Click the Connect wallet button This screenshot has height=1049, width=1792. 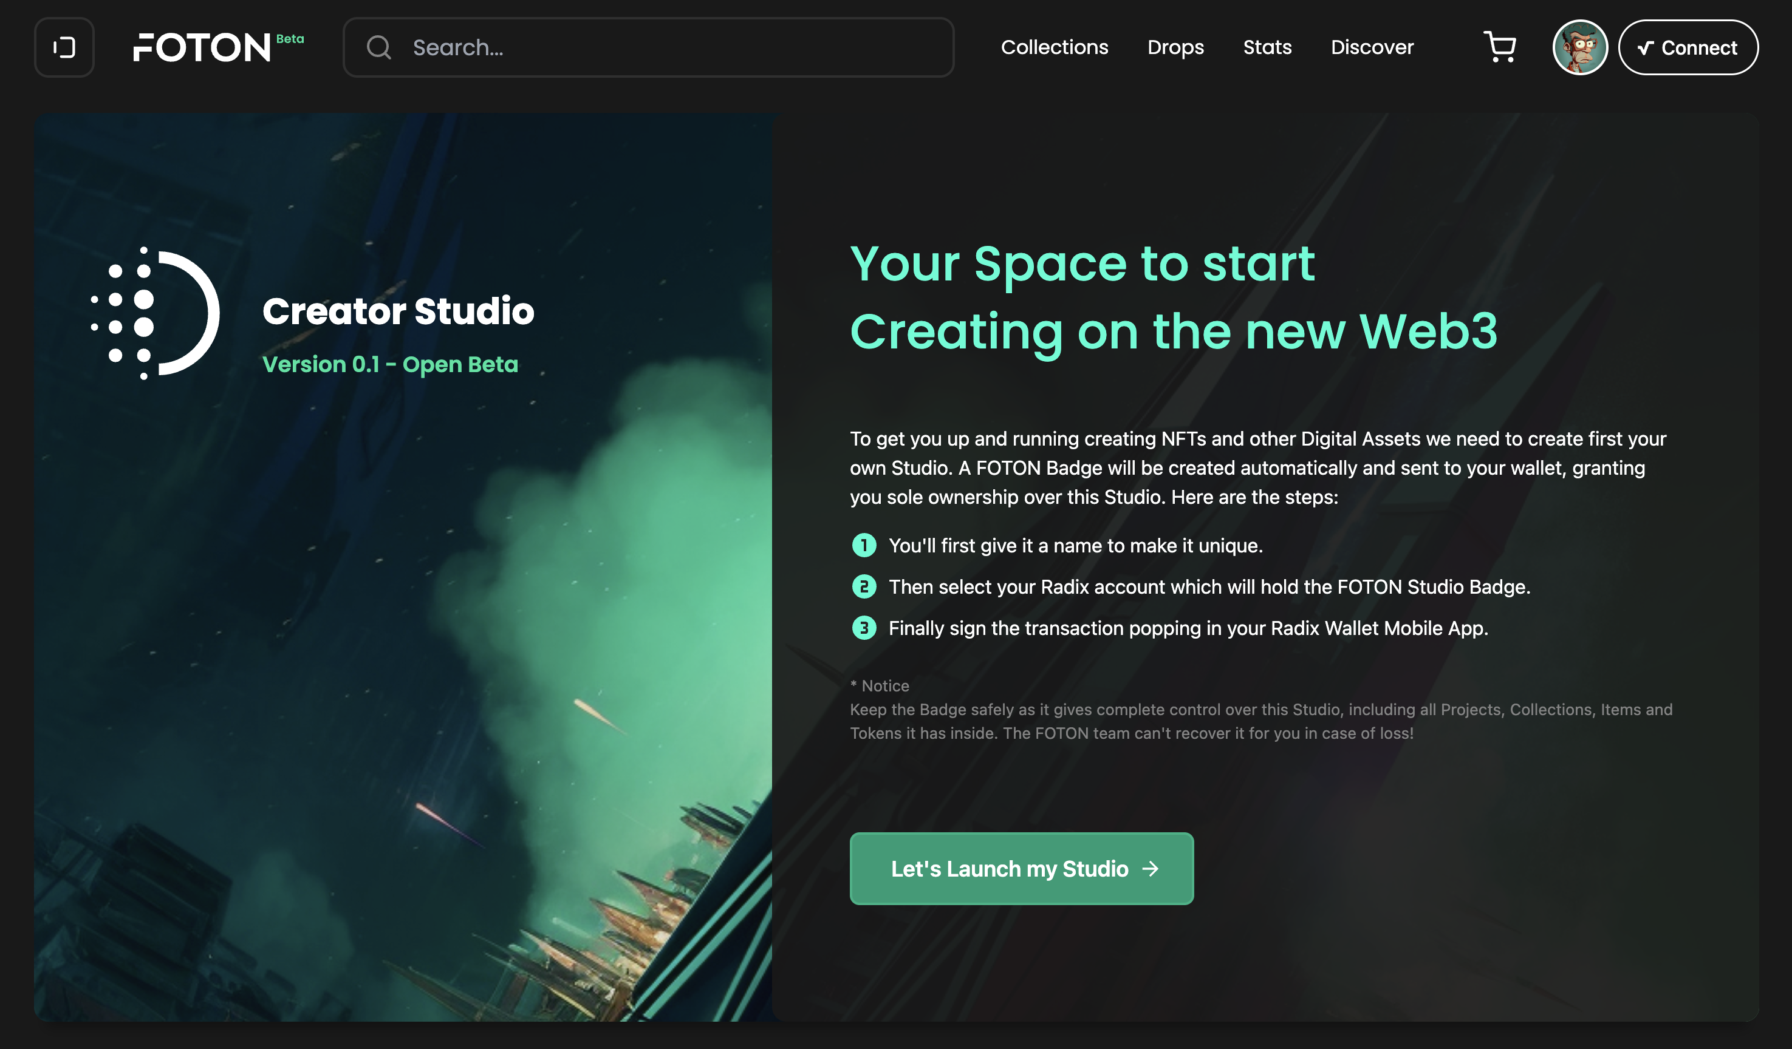[1688, 47]
